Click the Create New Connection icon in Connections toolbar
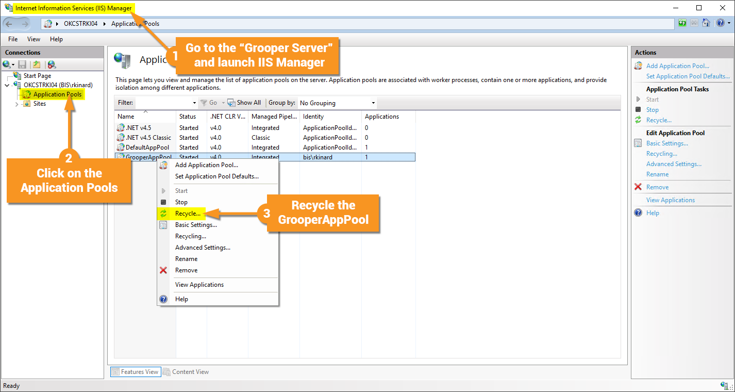This screenshot has width=735, height=392. 6,64
